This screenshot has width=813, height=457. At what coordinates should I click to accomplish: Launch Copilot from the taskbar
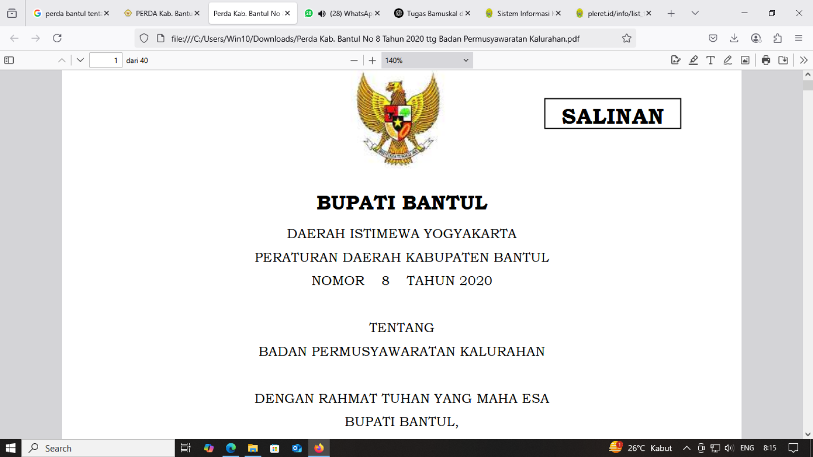tap(209, 448)
